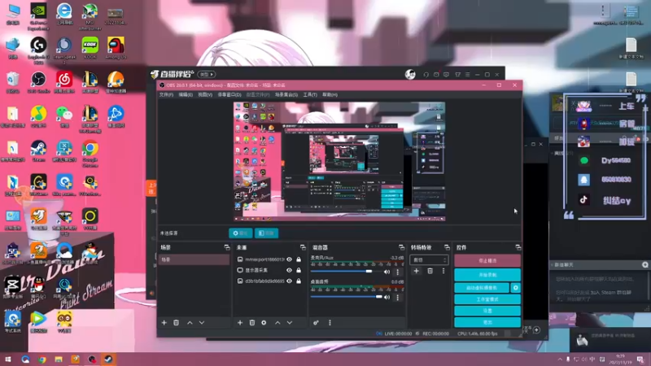Viewport: 651px width, 366px height.
Task: Move the source up with the Sources up arrow
Action: click(x=277, y=322)
